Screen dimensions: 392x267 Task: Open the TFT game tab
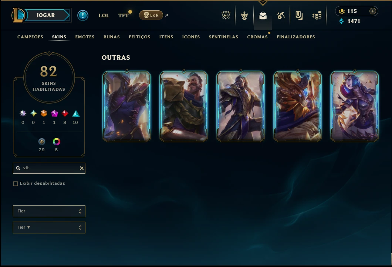click(x=123, y=15)
